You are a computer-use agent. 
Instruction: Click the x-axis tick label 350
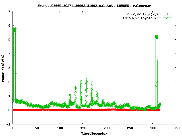point(177,128)
